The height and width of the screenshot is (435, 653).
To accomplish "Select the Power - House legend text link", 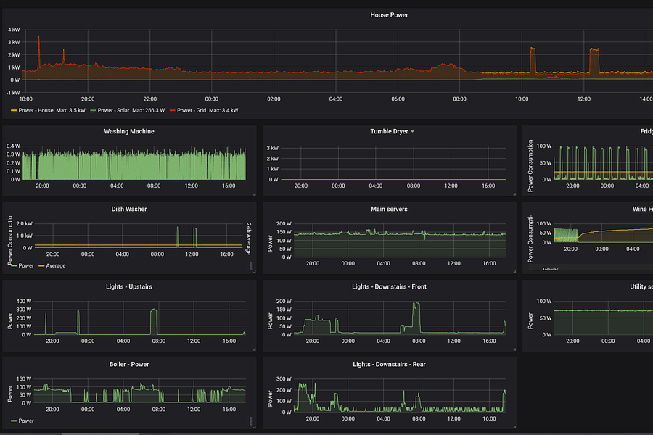I will click(x=35, y=110).
